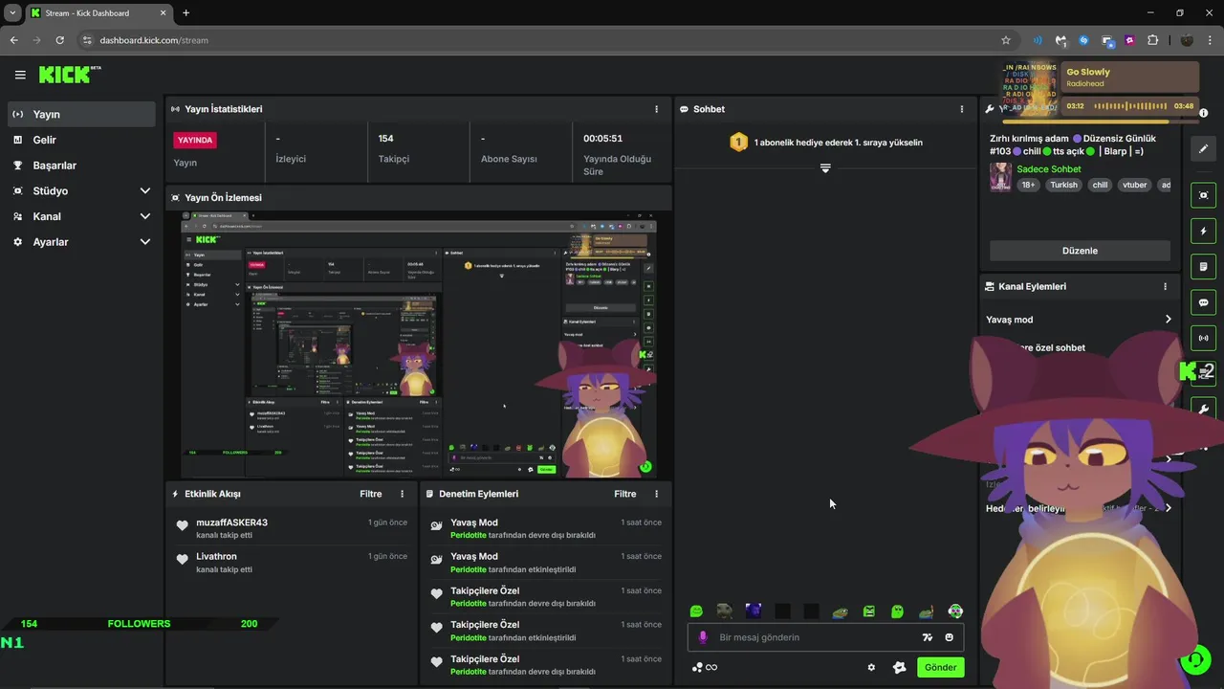This screenshot has height=689, width=1224.
Task: Click the vtuber tag
Action: 1134,185
